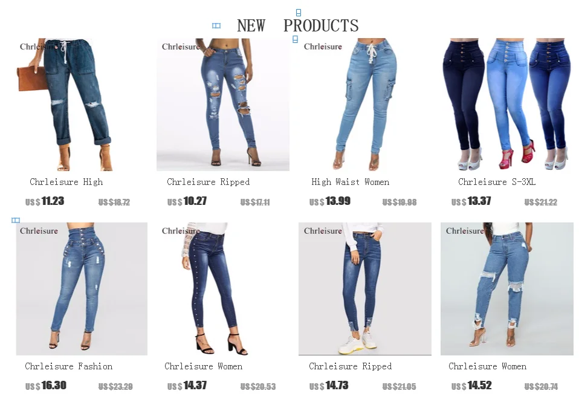Open the Chrleisure Fashion button-waist jeans image
Viewport: 579px width, 408px height.
click(x=82, y=289)
